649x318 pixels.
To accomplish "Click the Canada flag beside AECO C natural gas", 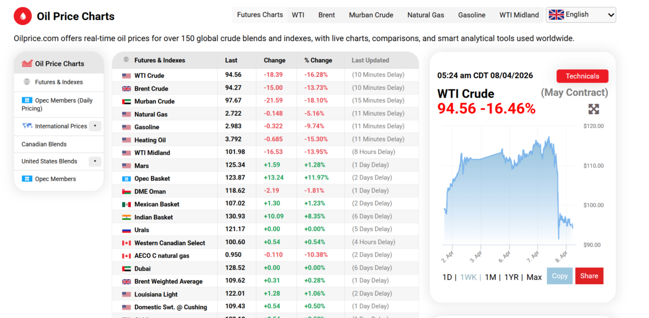I will (x=126, y=255).
